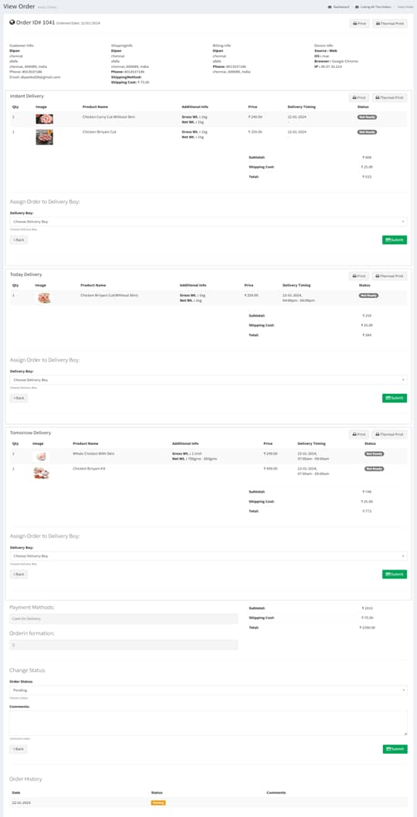Image resolution: width=417 pixels, height=817 pixels.
Task: Click Print in the Instant Delivery section
Action: tap(359, 97)
